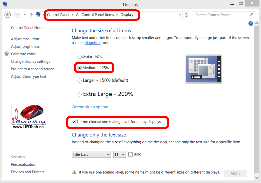Image resolution: width=261 pixels, height=183 pixels.
Task: Select the Smaller - 100% option
Action: point(79,57)
